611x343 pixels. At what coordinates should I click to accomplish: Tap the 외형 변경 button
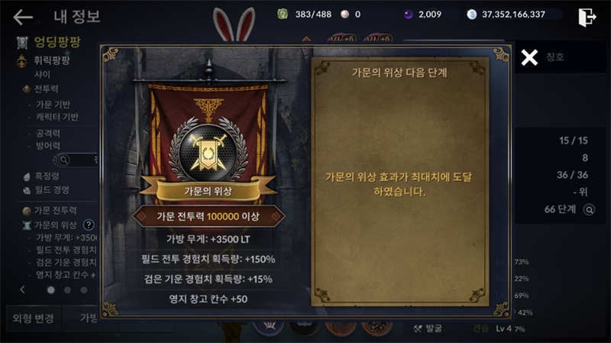tap(33, 319)
